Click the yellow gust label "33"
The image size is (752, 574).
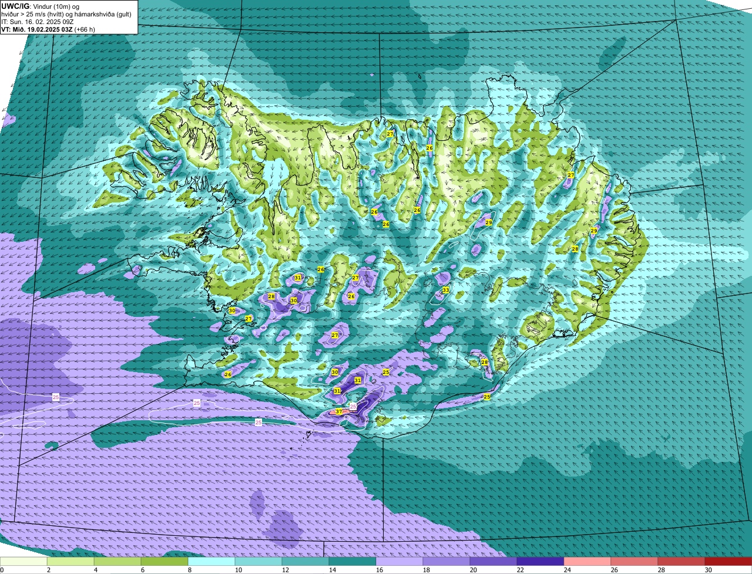[445, 290]
